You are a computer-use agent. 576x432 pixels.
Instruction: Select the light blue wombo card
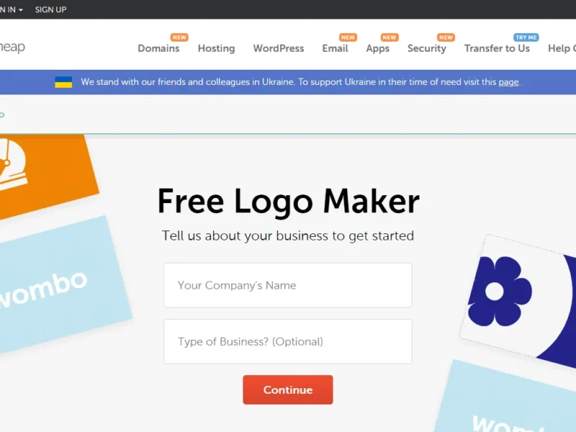59,284
